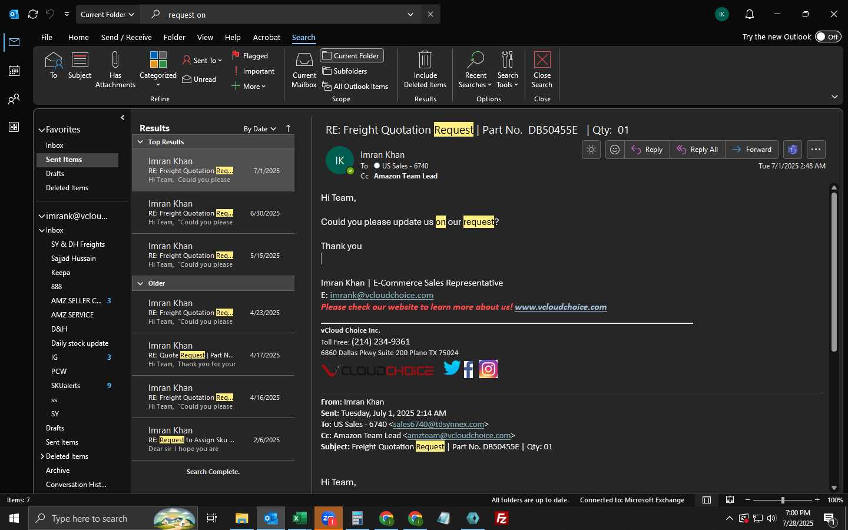Viewport: 848px width, 530px height.
Task: Switch to Reading view in status bar
Action: click(x=730, y=500)
